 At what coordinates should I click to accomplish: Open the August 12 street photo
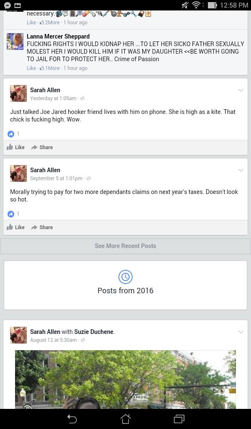pyautogui.click(x=125, y=380)
